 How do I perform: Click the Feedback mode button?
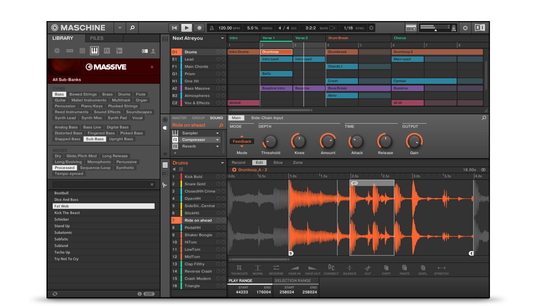tap(242, 141)
